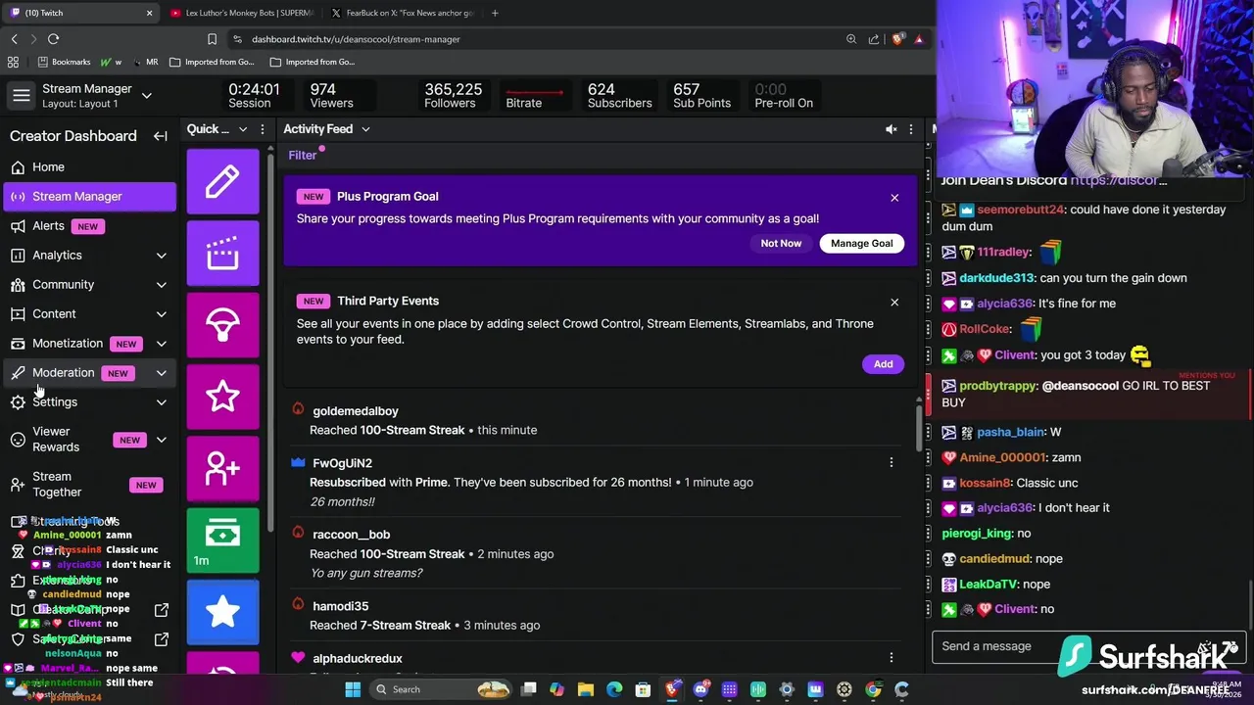Click the Clip clapperboard quick action
Viewport: 1254px width, 705px height.
click(x=222, y=254)
